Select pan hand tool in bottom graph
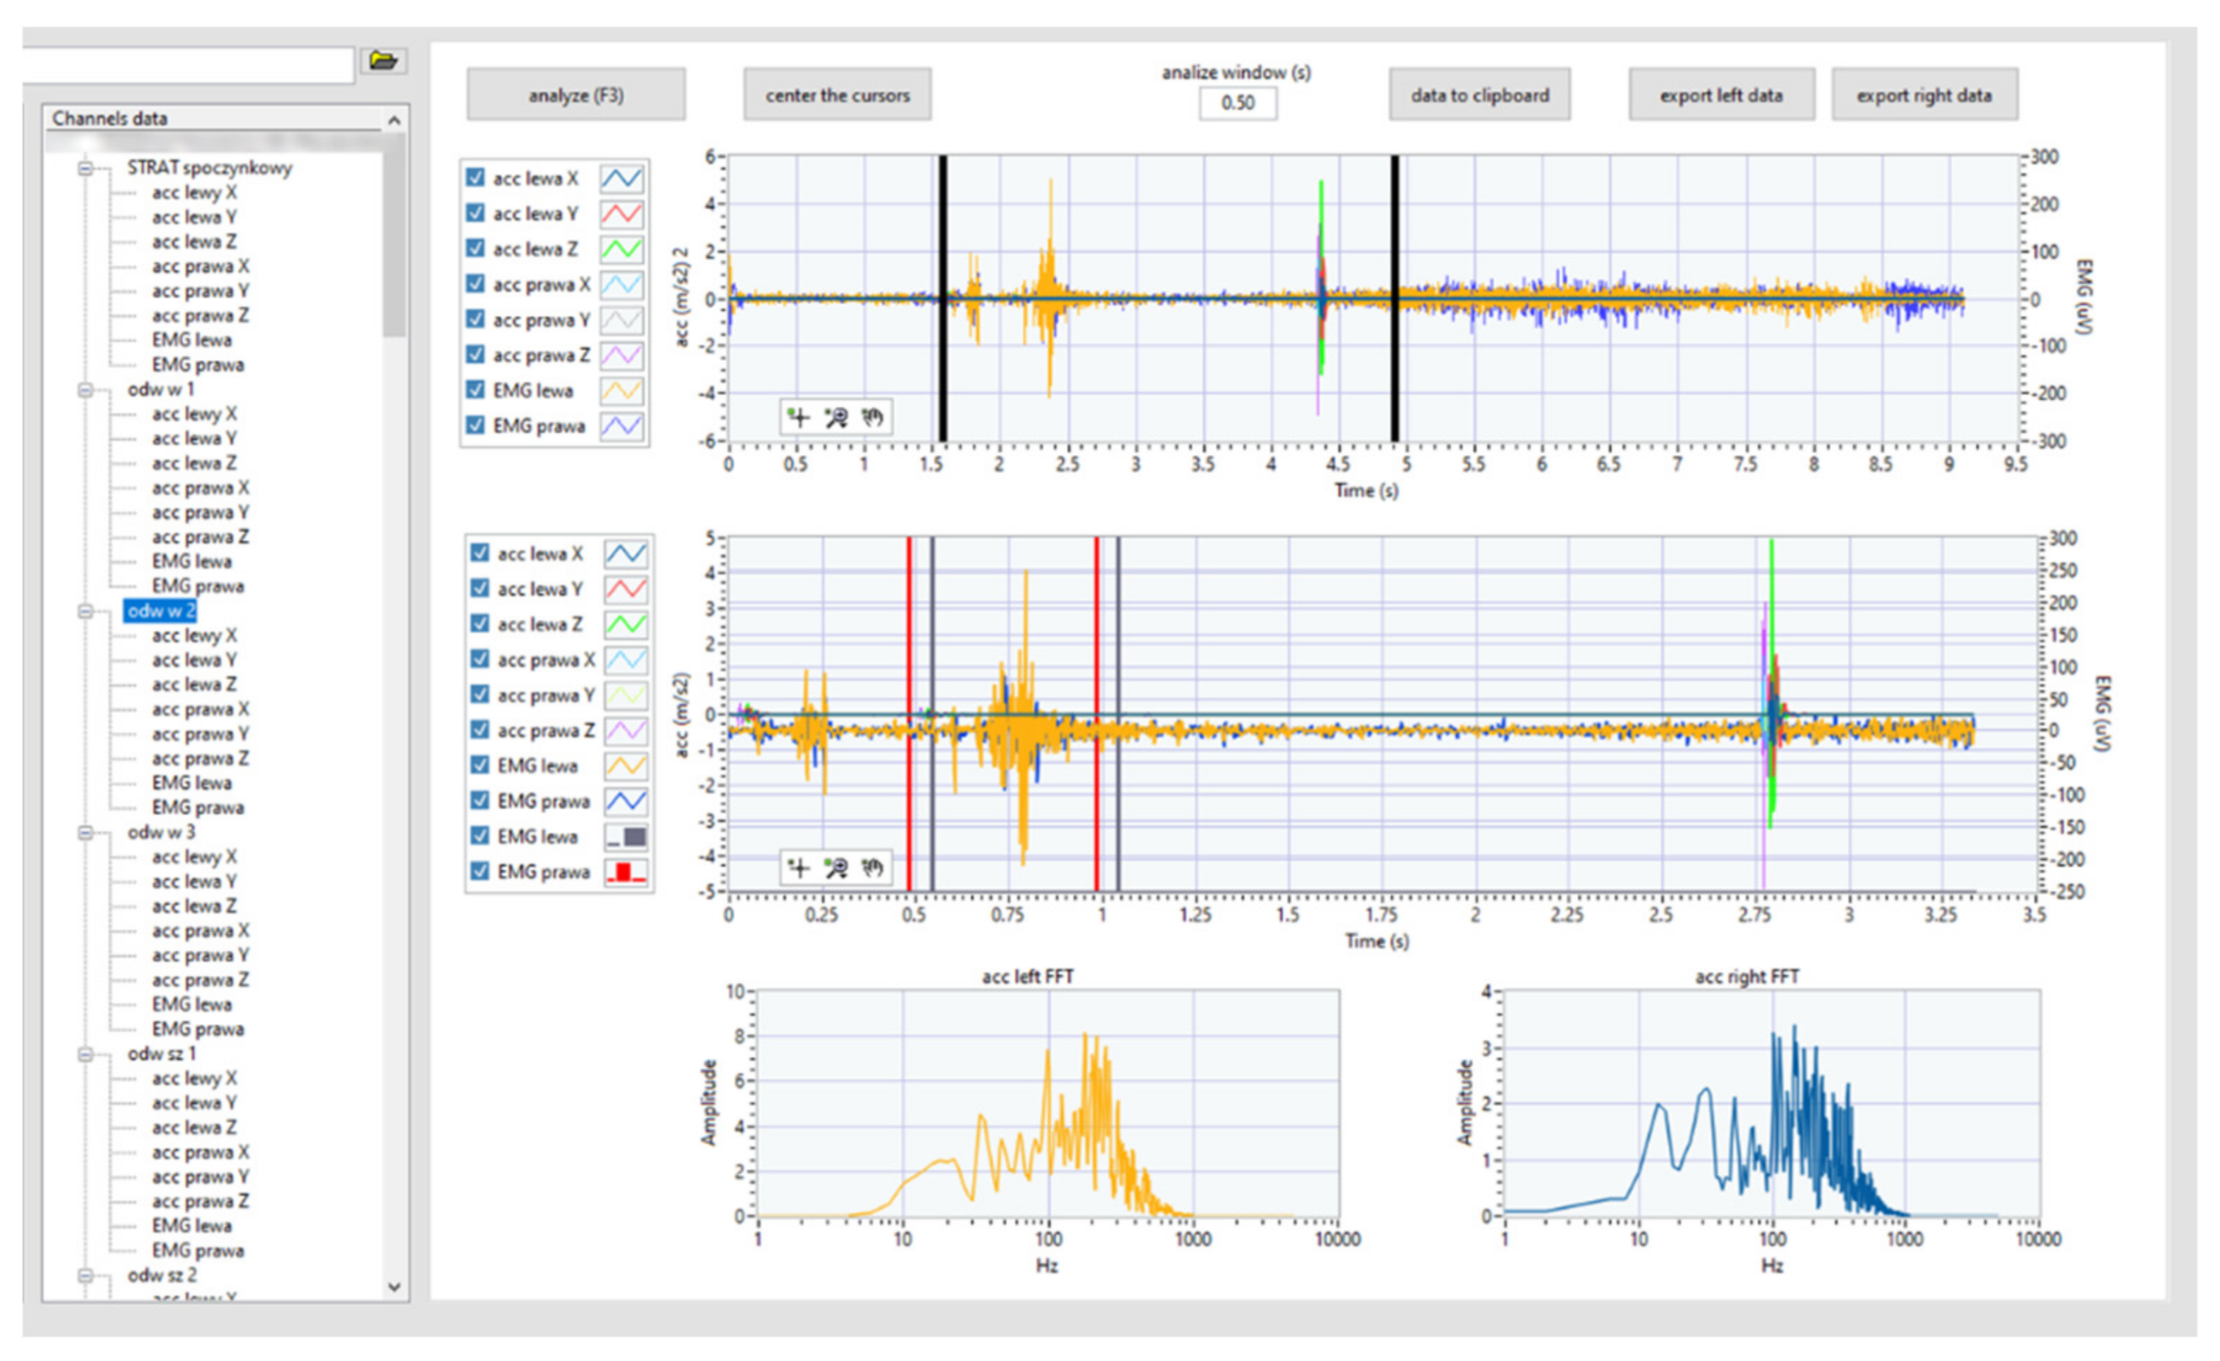2220x1361 pixels. click(x=871, y=867)
